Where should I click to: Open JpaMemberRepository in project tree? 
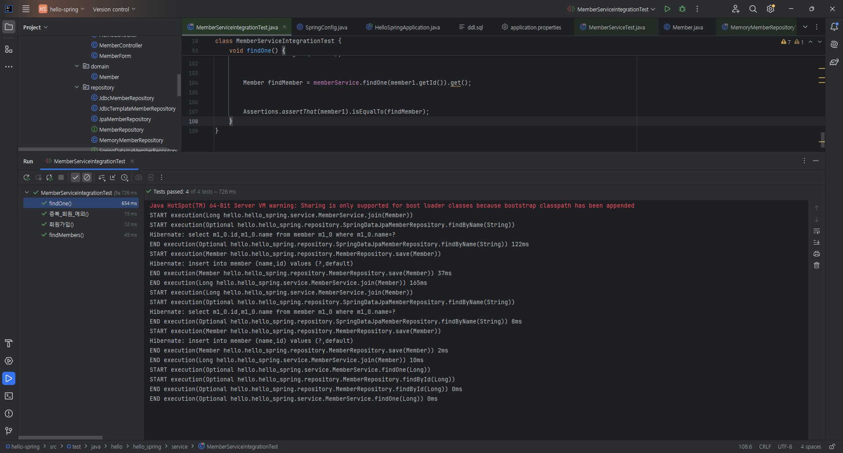[125, 119]
